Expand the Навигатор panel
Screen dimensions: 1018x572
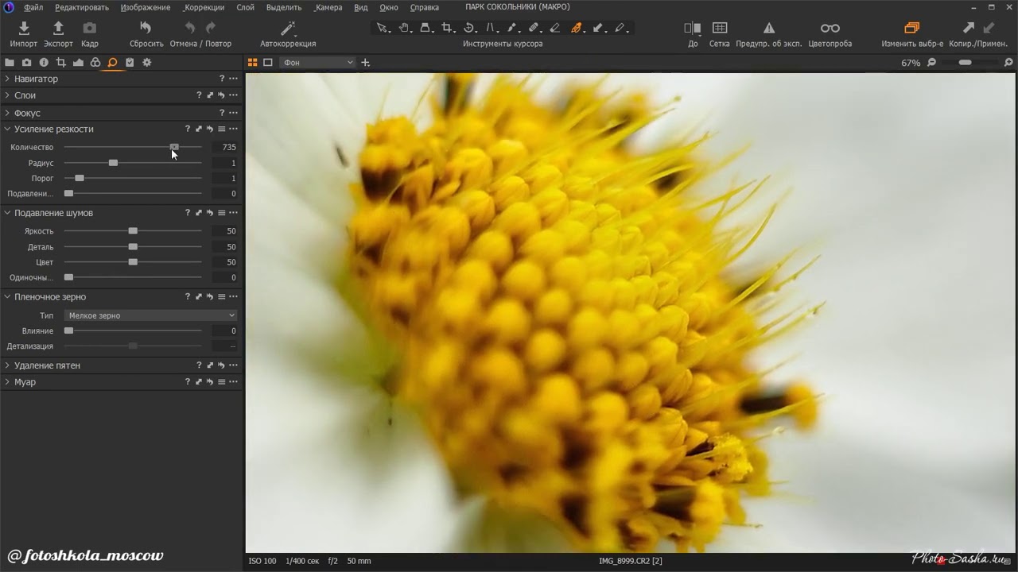[7, 79]
